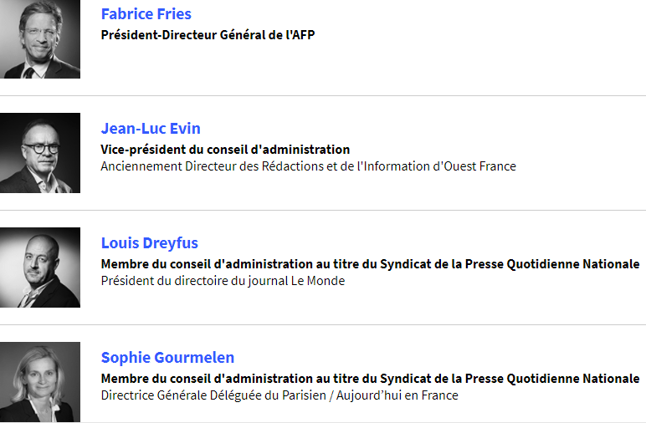Click the divider line under Louis Dreyfus's entry
This screenshot has height=423, width=646.
pos(323,324)
